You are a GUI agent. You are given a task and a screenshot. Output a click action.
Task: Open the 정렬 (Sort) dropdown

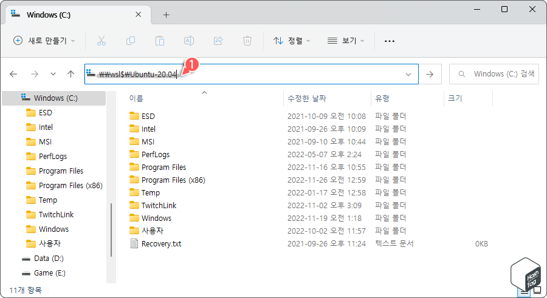click(x=292, y=41)
